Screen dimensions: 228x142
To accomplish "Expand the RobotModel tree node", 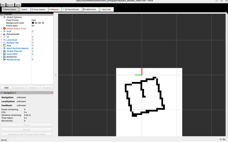I will click(x=1, y=34).
